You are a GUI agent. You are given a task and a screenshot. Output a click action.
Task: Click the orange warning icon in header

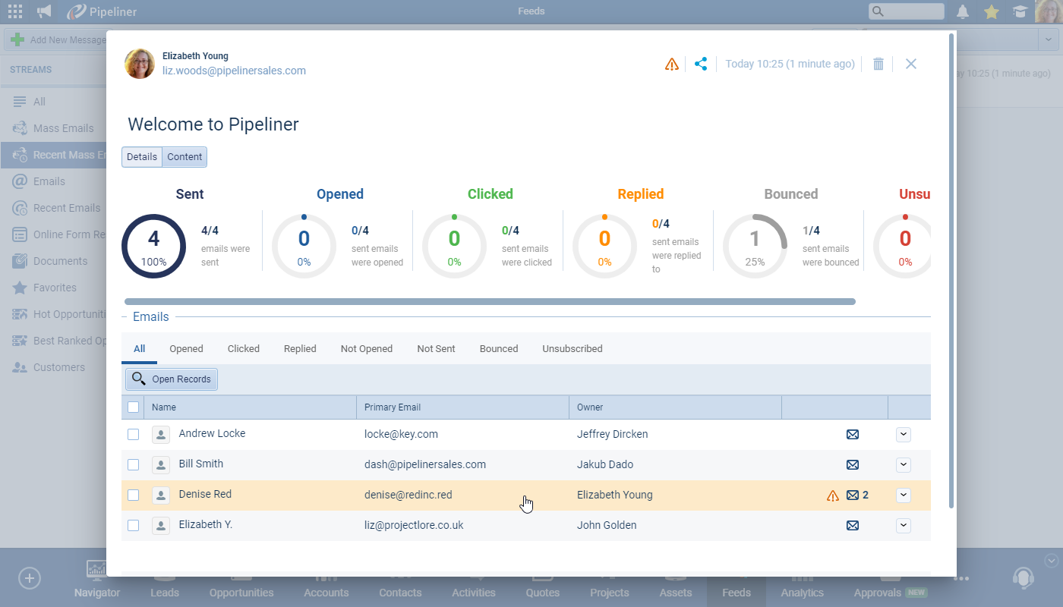[x=671, y=64]
